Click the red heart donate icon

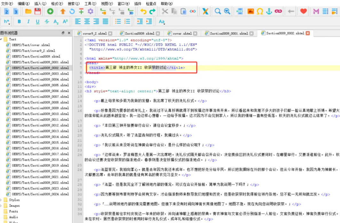(x=303, y=12)
